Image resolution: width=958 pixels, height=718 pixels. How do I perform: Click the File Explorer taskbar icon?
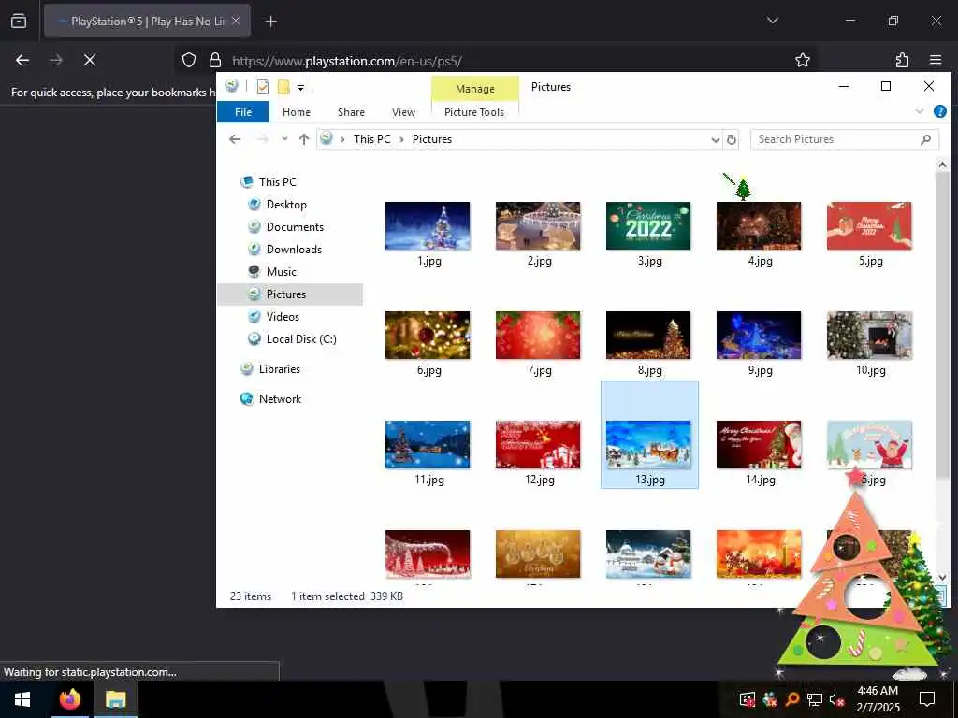pos(115,699)
